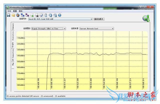
Task: Click the floppy disk save icon
Action: point(8,15)
